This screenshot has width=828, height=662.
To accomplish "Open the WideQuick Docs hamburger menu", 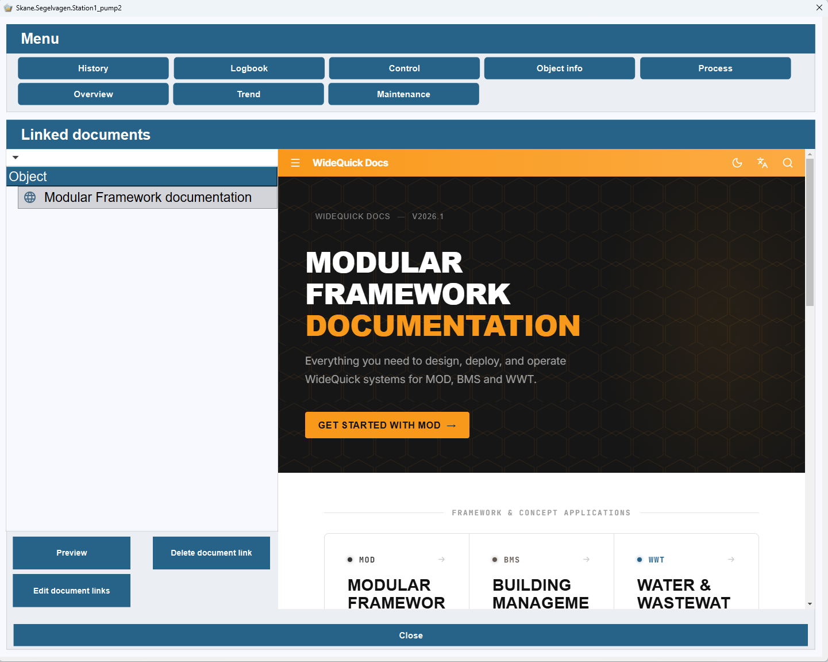I will (x=295, y=163).
